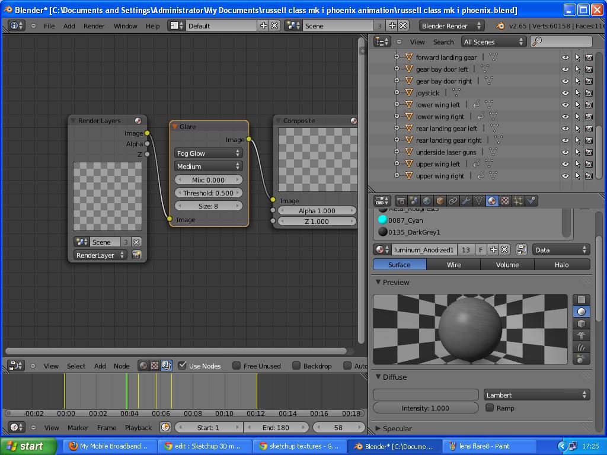
Task: Open the Fog Glow glare type dropdown
Action: point(208,153)
